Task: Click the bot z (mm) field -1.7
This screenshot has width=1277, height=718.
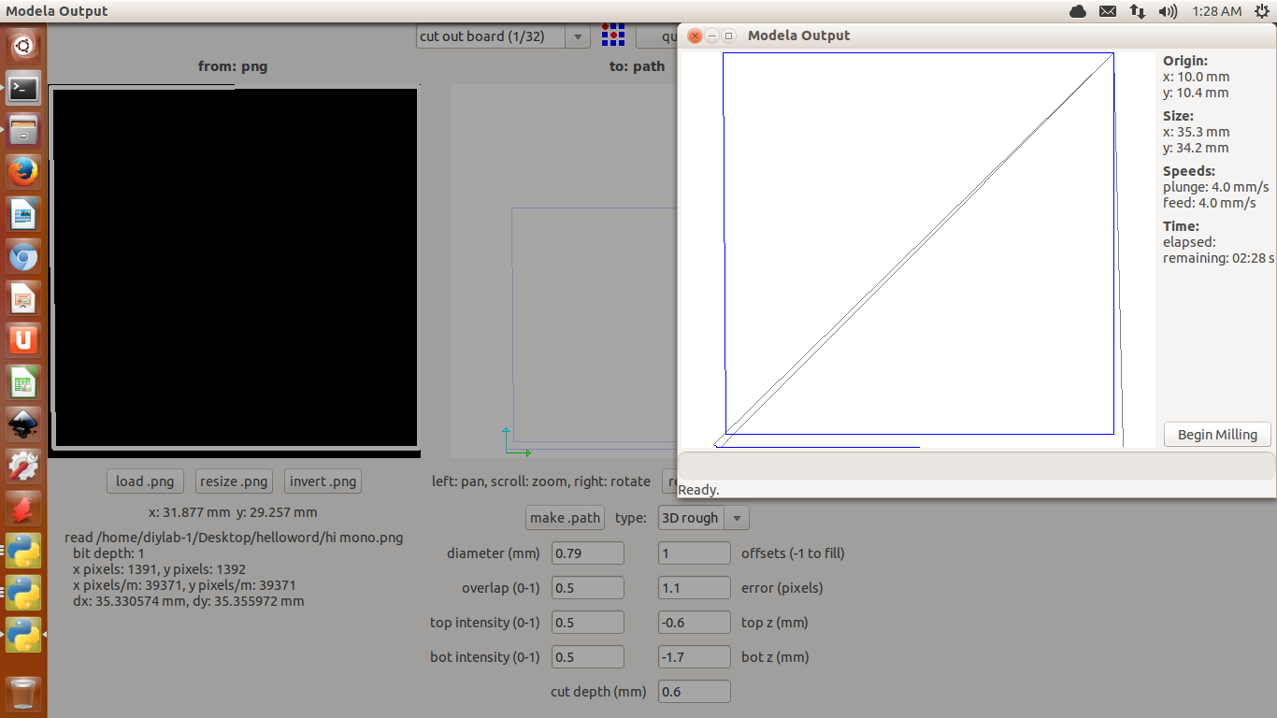Action: [695, 656]
